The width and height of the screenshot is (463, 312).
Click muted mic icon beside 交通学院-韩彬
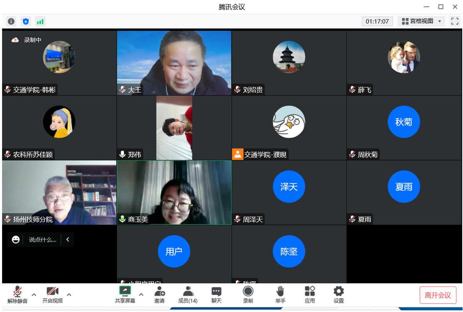[7, 89]
